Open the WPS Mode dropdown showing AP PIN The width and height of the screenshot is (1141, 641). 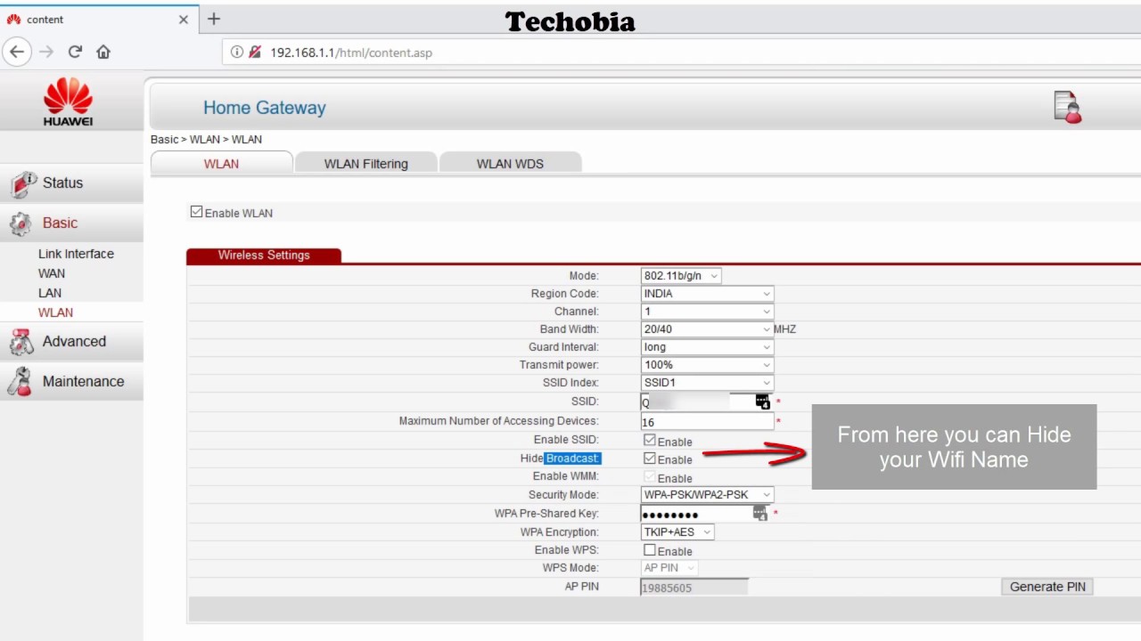(669, 568)
